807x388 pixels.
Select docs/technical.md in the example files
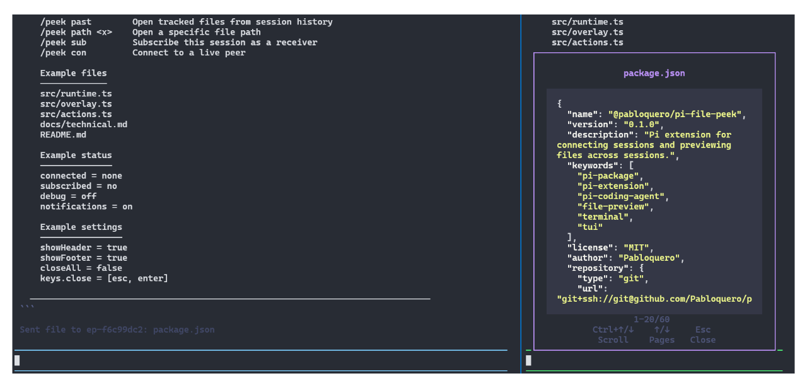(x=84, y=124)
